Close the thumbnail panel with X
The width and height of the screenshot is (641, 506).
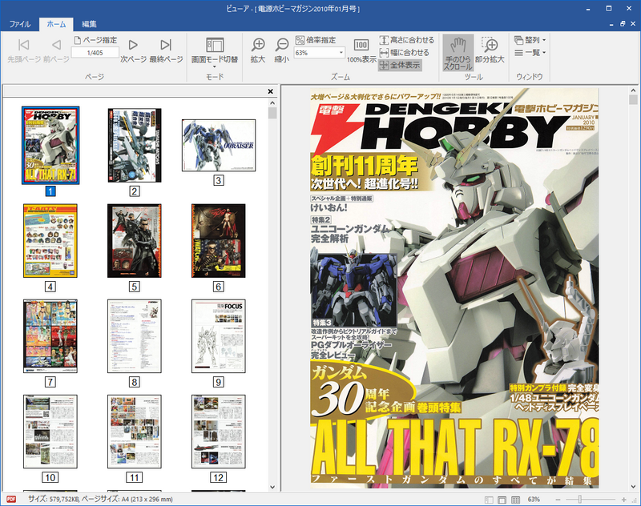click(x=270, y=91)
